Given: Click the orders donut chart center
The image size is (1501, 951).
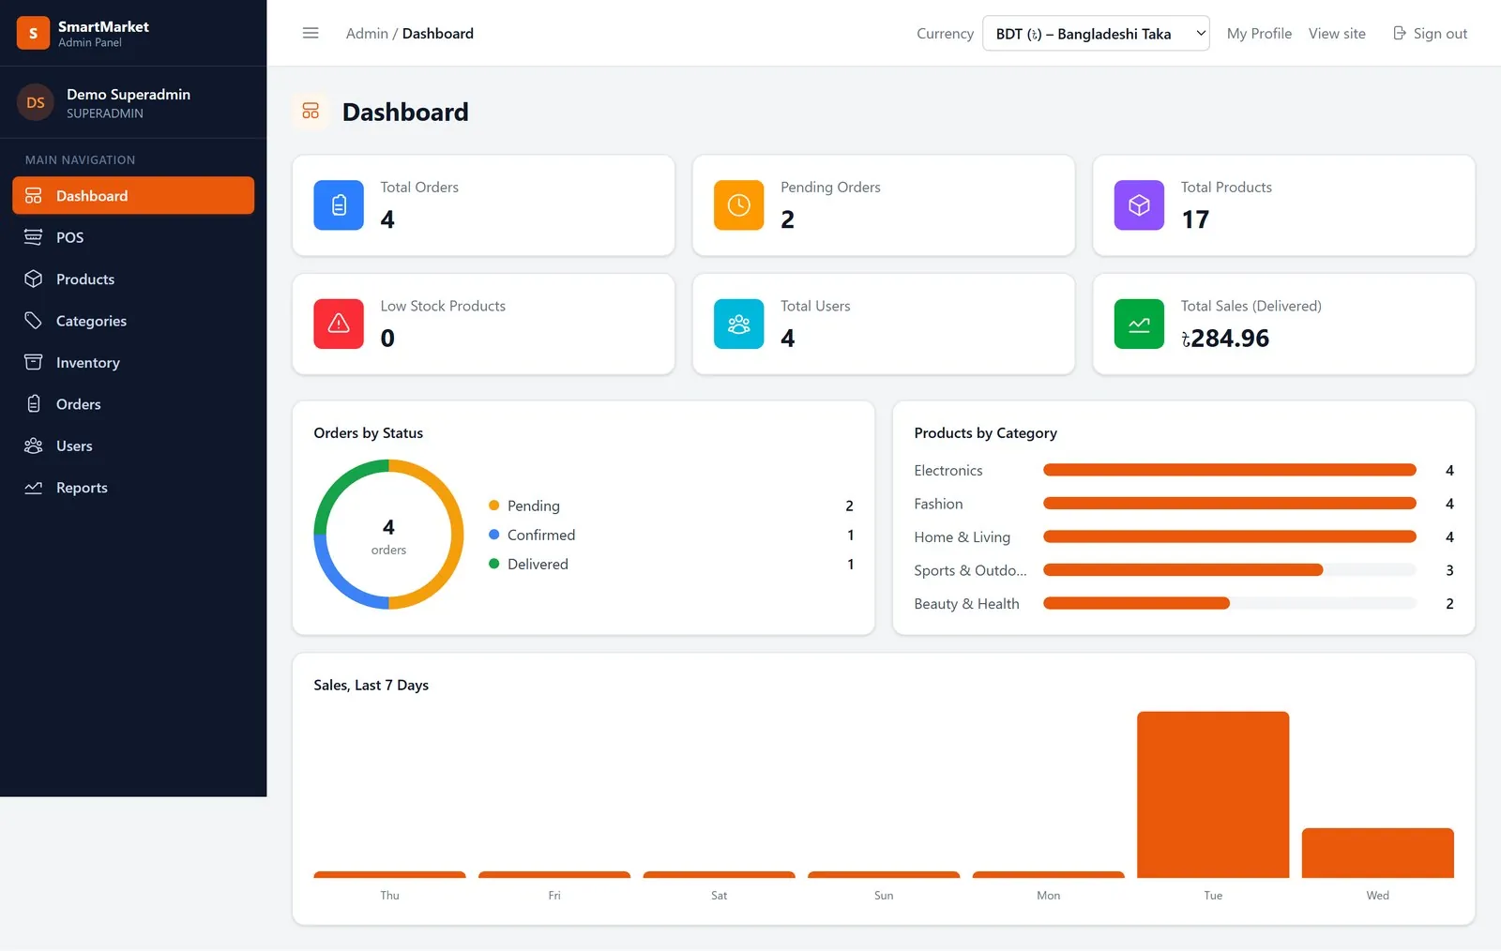Looking at the screenshot, I should click(x=388, y=535).
